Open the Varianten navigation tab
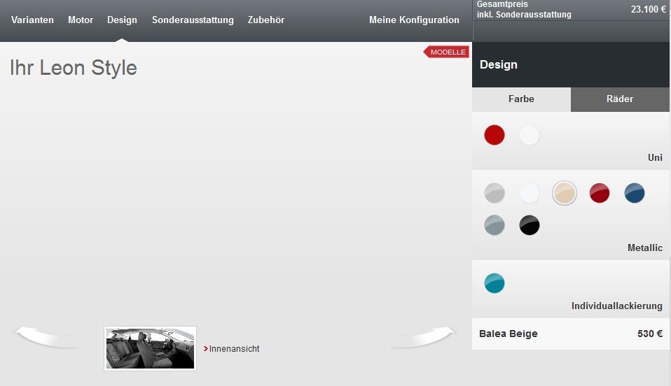The width and height of the screenshot is (671, 386). pyautogui.click(x=32, y=20)
